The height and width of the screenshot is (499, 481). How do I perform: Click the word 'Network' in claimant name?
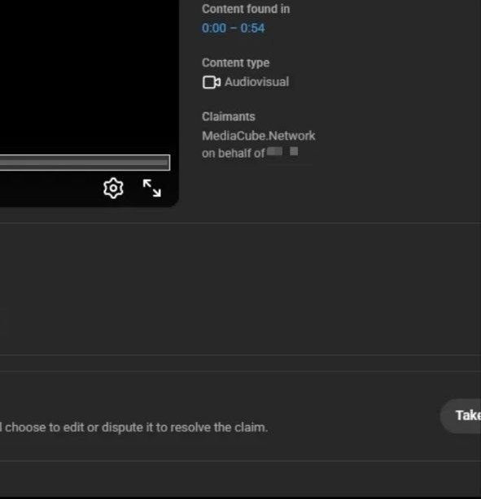coord(291,136)
